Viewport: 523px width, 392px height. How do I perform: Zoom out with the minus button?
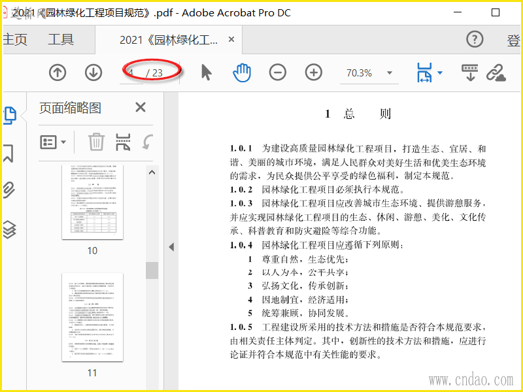point(277,73)
